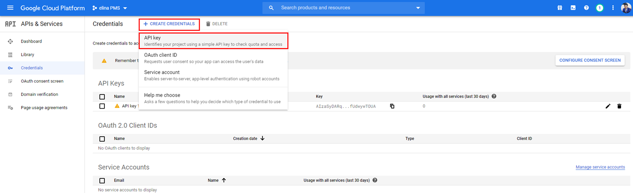633x193 pixels.
Task: Go to Dashboard in sidebar
Action: pos(42,41)
